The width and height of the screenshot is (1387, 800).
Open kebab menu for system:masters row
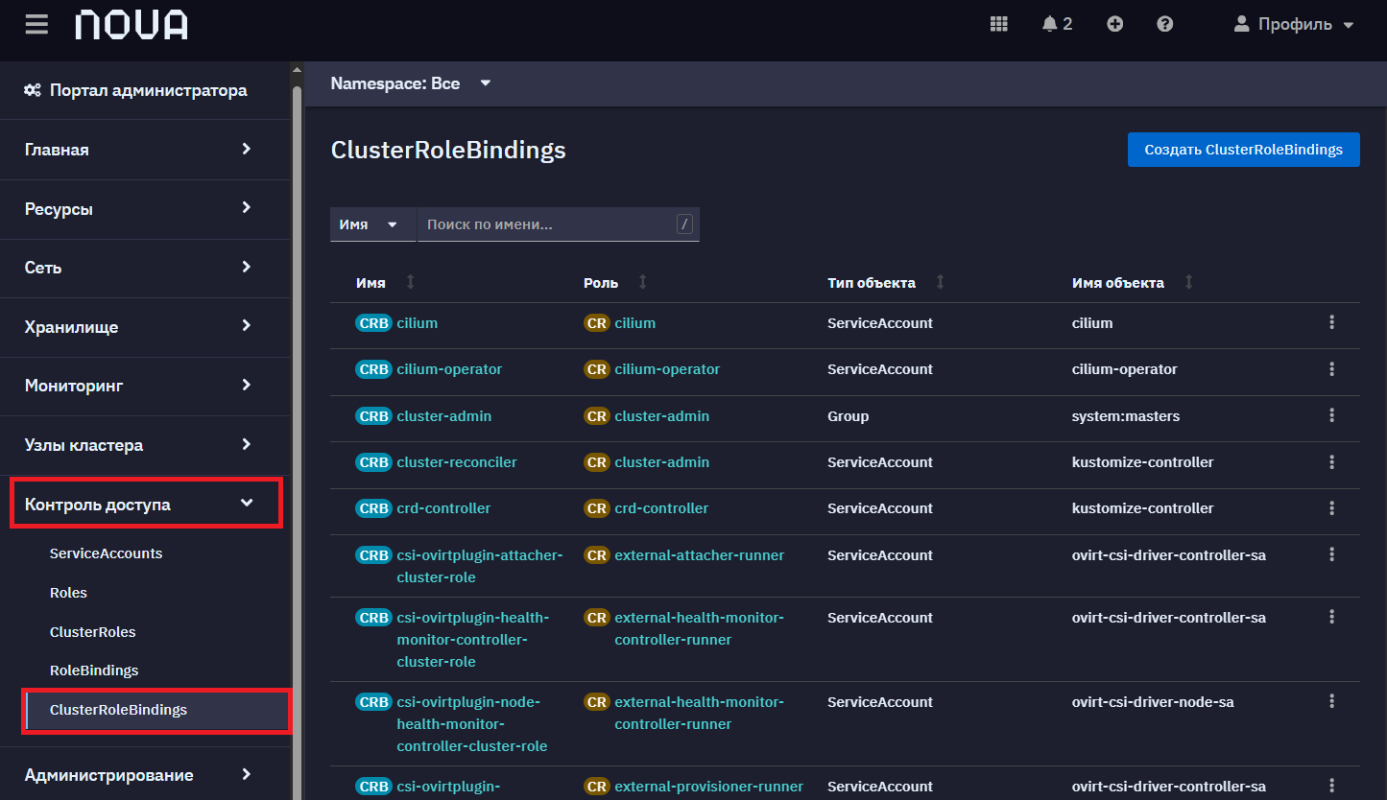(x=1331, y=415)
